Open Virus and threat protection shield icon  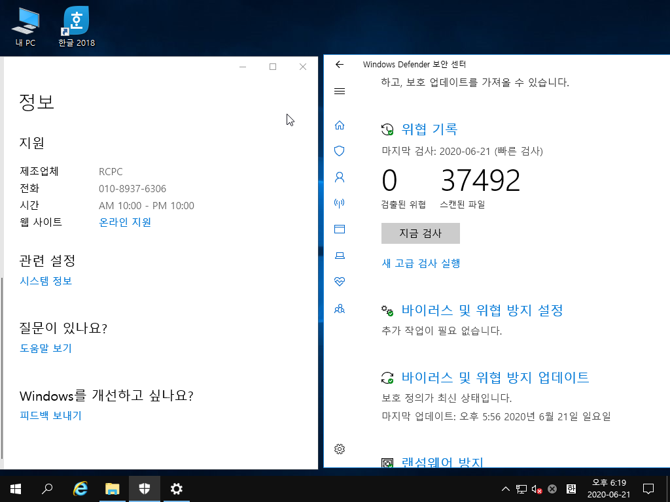pyautogui.click(x=340, y=151)
